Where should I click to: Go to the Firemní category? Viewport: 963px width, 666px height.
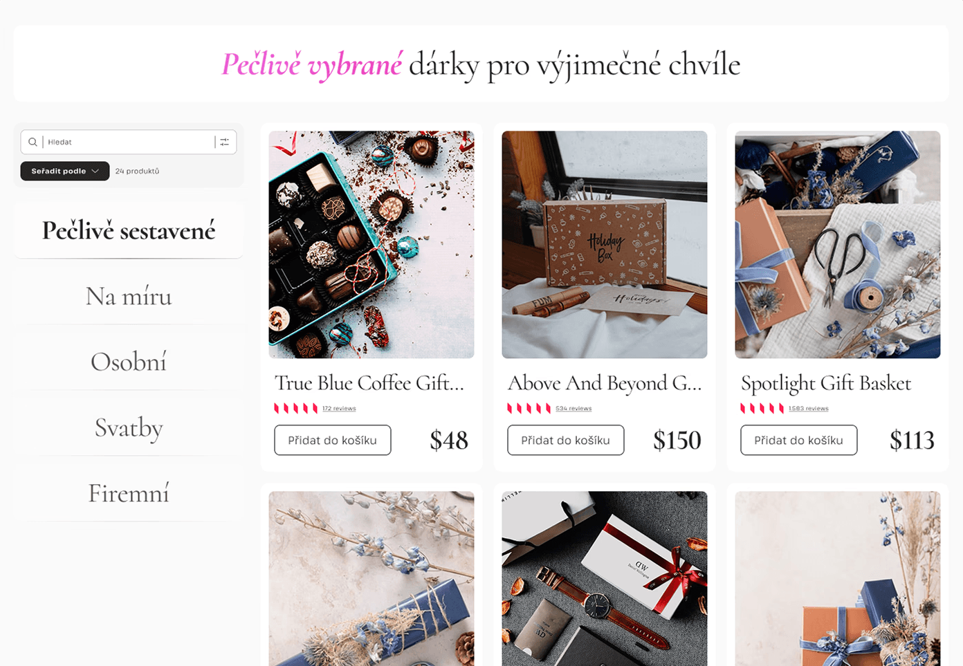[x=129, y=493]
